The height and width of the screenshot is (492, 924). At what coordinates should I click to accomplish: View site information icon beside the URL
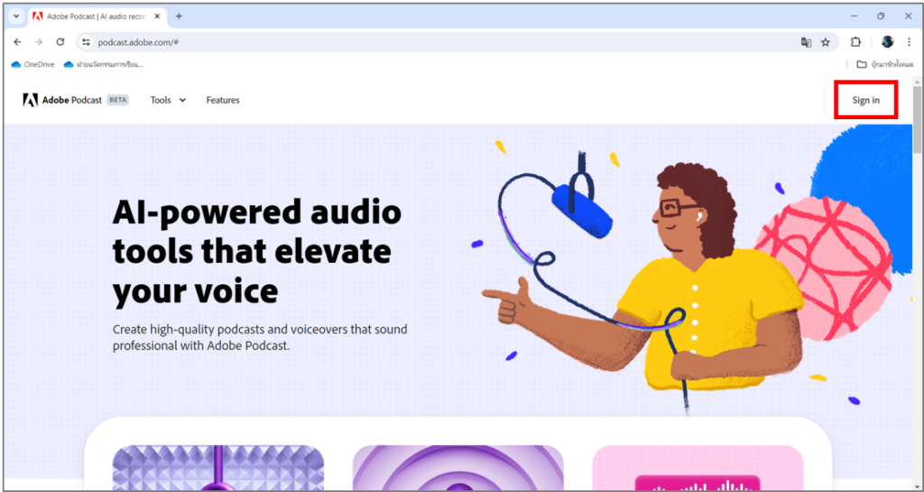tap(86, 42)
